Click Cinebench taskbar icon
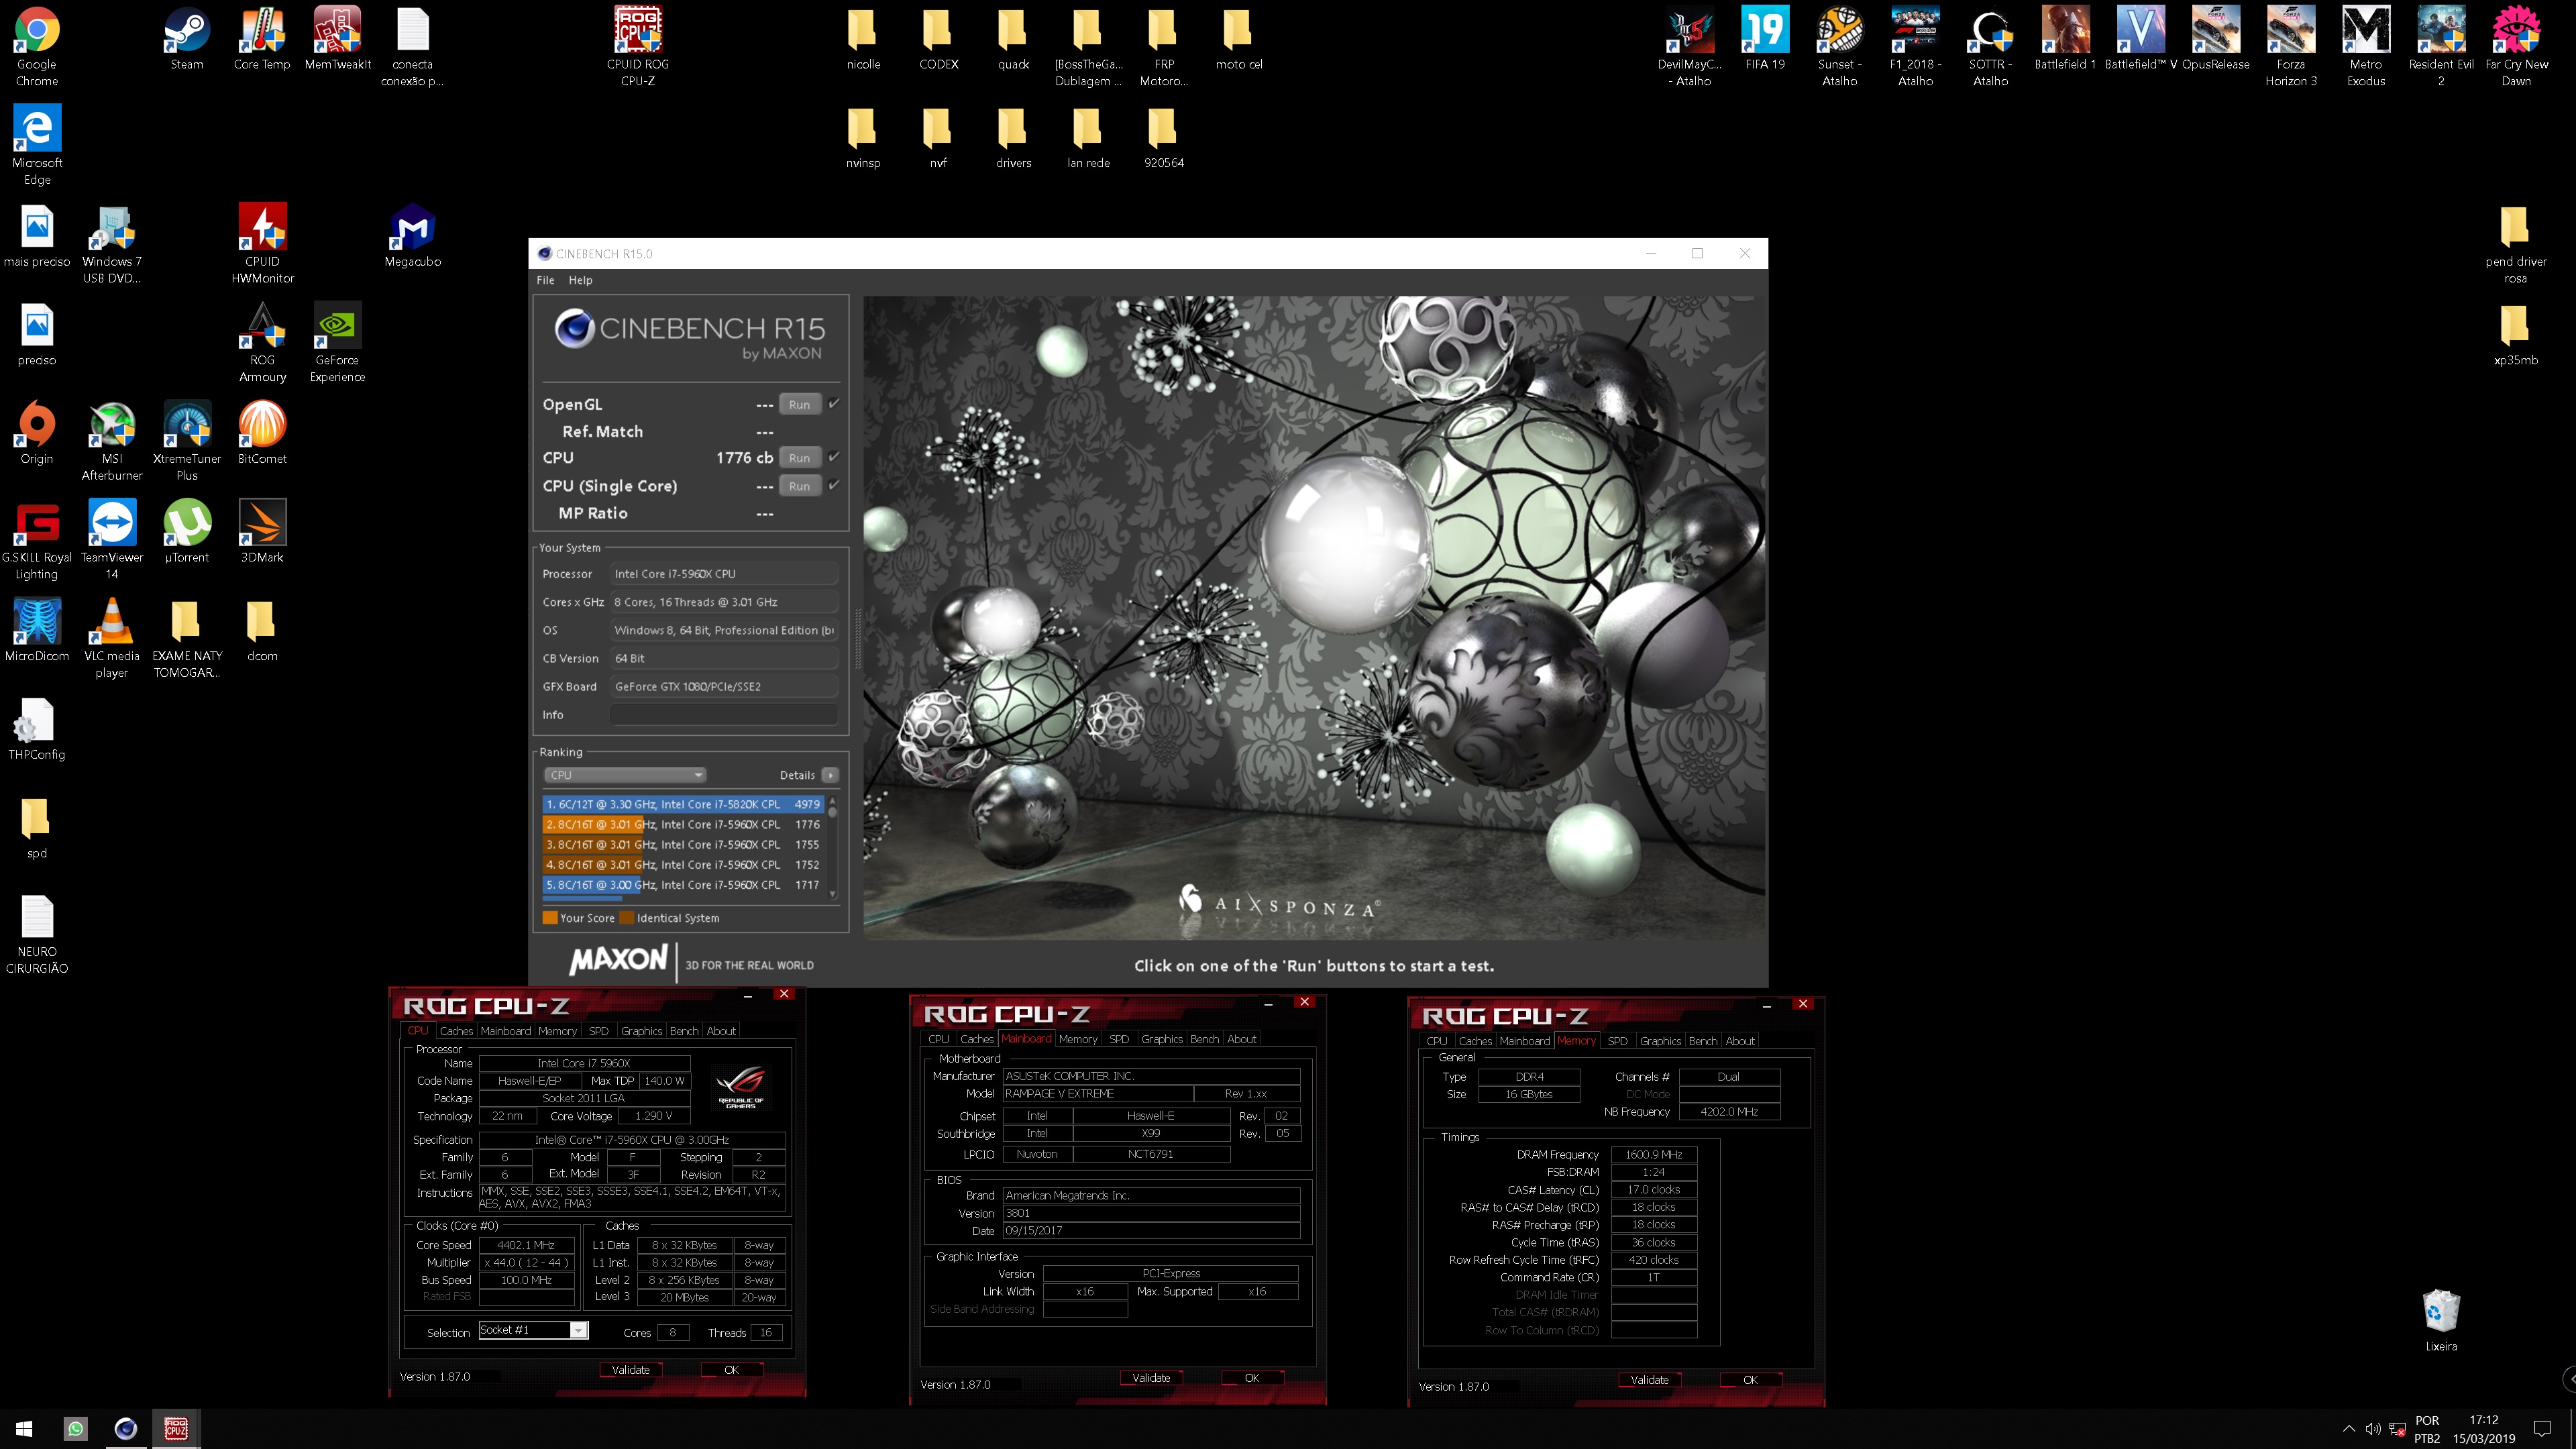This screenshot has width=2576, height=1449. coord(125,1429)
